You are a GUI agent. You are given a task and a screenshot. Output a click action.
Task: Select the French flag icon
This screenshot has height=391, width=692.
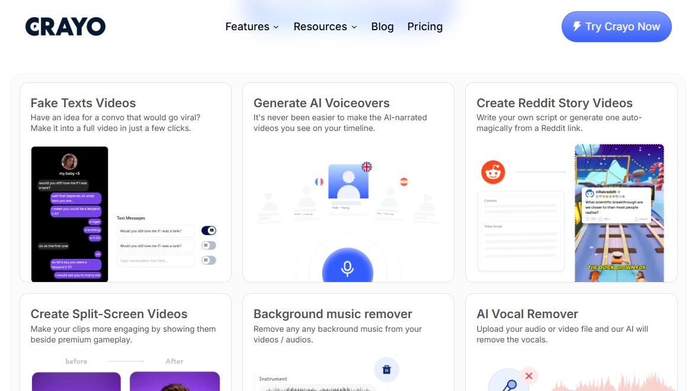tap(319, 181)
